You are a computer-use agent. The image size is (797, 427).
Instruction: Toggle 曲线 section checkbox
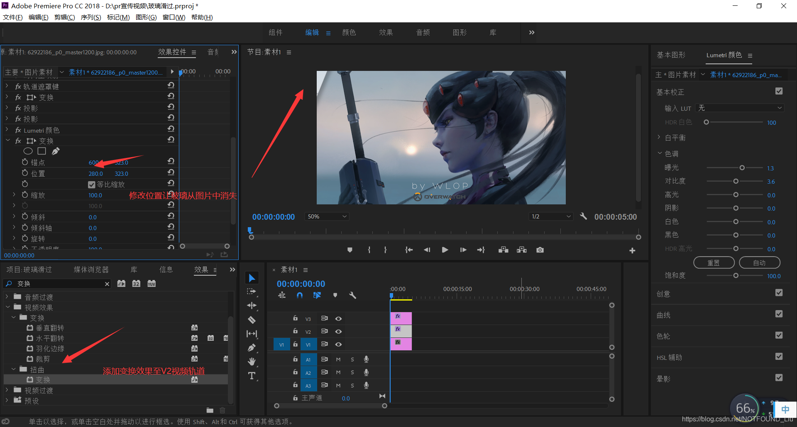[x=779, y=314]
